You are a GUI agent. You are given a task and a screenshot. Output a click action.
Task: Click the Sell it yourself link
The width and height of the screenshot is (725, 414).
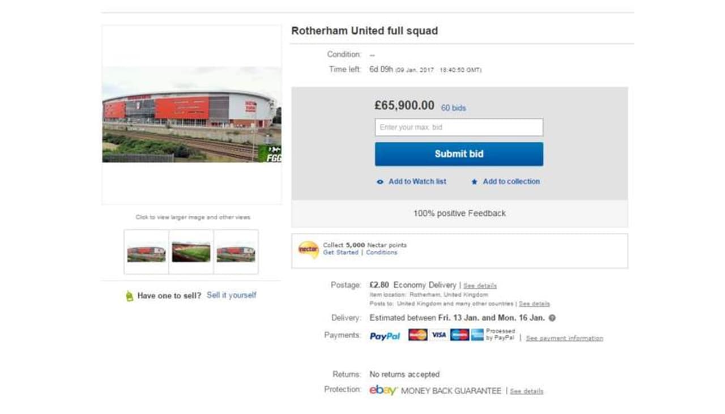tap(231, 295)
